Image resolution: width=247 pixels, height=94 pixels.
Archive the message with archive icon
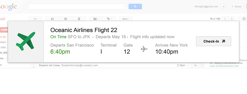click(x=52, y=19)
